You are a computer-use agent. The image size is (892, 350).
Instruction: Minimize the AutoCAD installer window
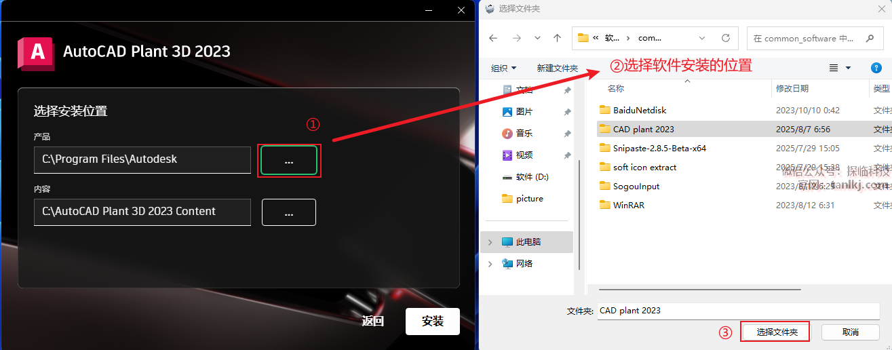(429, 10)
